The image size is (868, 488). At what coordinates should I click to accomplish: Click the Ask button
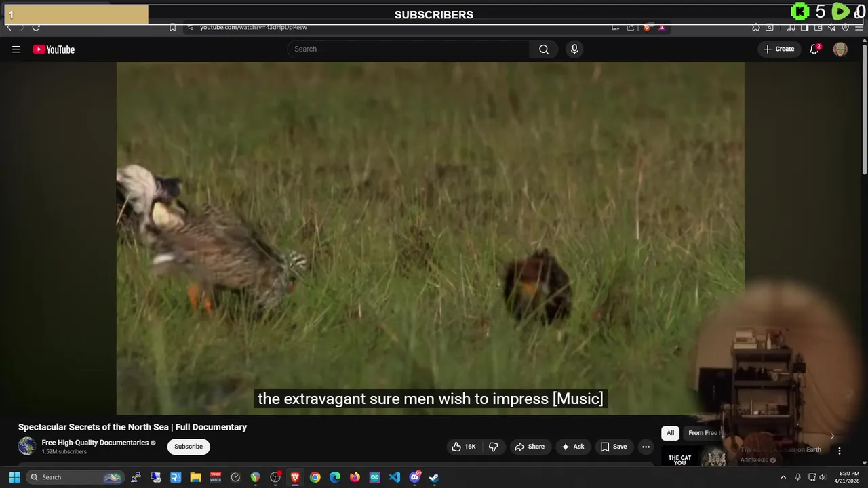[x=573, y=447]
